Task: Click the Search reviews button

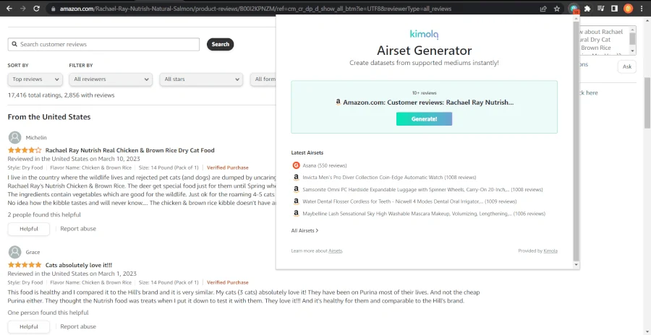Action: point(220,44)
